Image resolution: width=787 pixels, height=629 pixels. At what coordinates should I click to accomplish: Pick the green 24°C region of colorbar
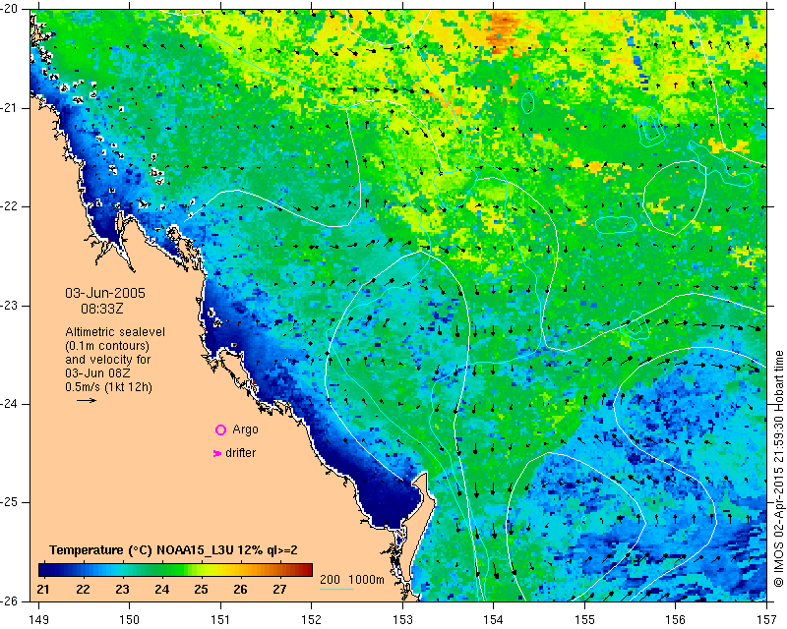(x=162, y=570)
